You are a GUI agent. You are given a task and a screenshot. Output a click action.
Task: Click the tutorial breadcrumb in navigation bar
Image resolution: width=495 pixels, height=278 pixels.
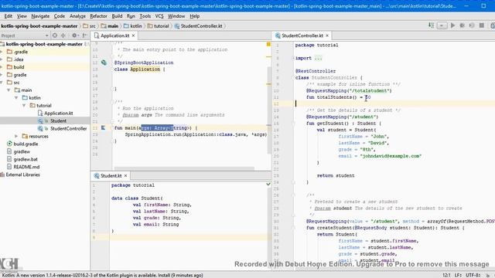158,25
